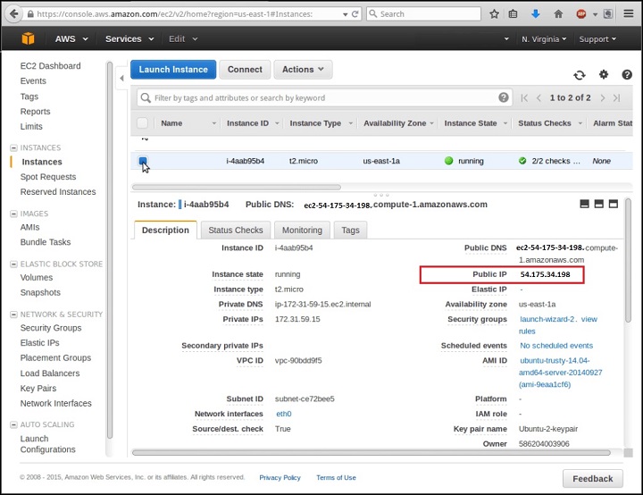Collapse the left navigation pane arrow
This screenshot has height=495, width=643.
coord(121,78)
